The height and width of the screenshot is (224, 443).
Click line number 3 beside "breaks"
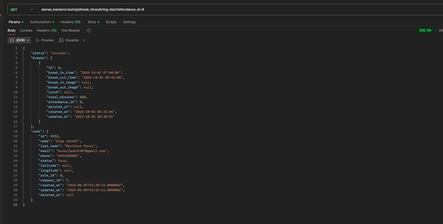(16, 58)
